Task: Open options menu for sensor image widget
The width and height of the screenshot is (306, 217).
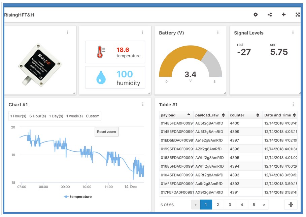Action: [x=68, y=33]
